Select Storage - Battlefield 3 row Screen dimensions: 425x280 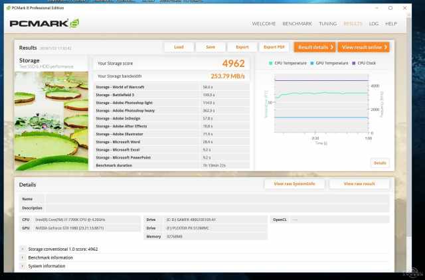[172, 95]
